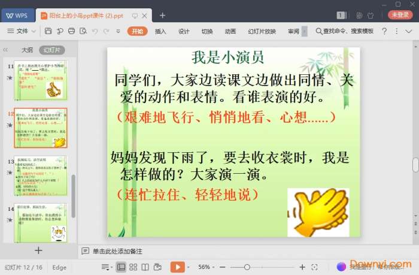Click the export icon next to the save icon
The image size is (419, 275).
click(60, 31)
